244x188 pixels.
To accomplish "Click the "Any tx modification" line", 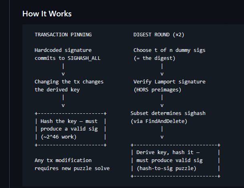I will tap(63, 160).
